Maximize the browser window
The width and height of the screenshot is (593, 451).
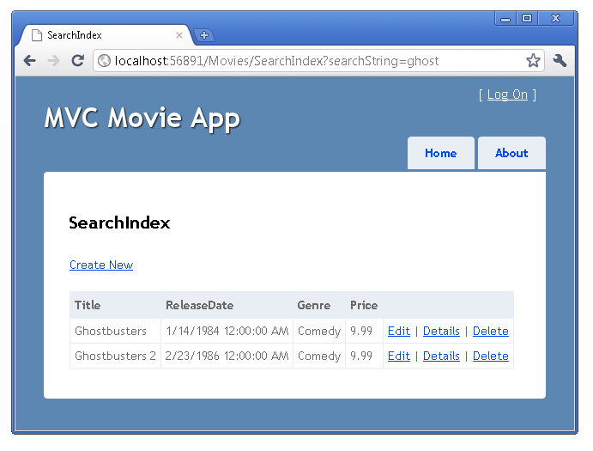(x=527, y=19)
